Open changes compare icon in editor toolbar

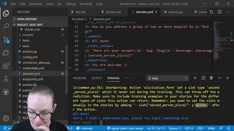[211, 12]
